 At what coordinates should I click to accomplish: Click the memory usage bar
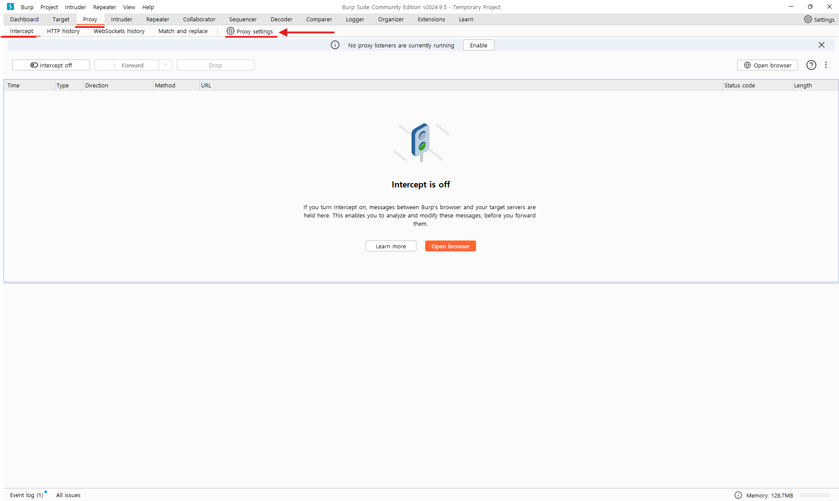click(x=815, y=495)
